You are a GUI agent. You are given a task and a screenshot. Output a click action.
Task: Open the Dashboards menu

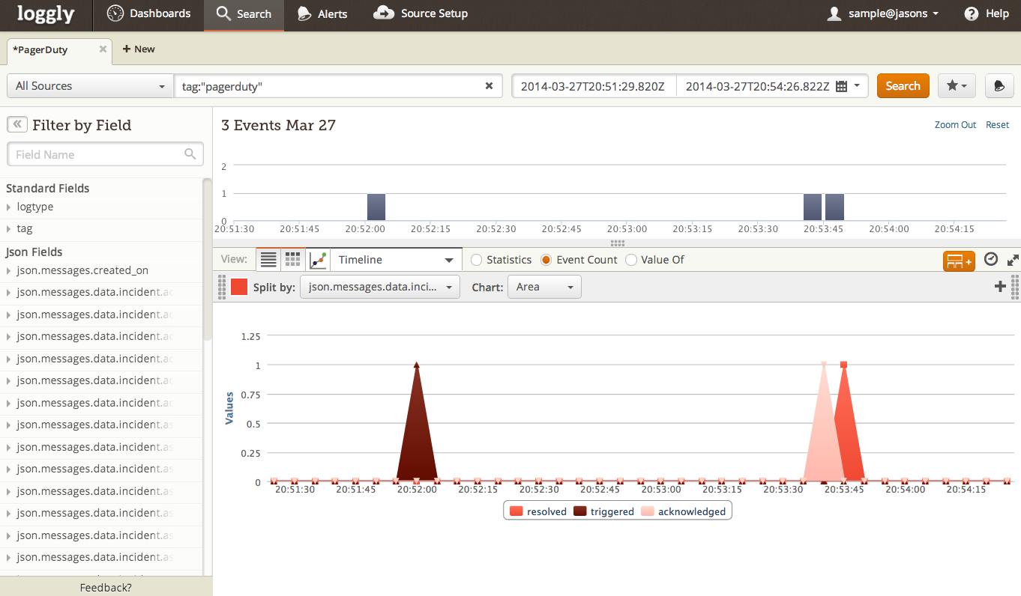(x=148, y=13)
